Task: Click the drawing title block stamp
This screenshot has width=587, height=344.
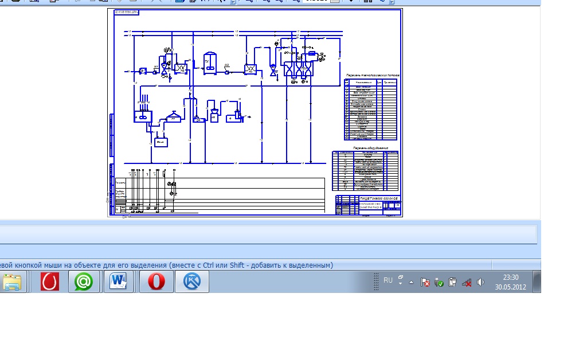Action: 369,205
